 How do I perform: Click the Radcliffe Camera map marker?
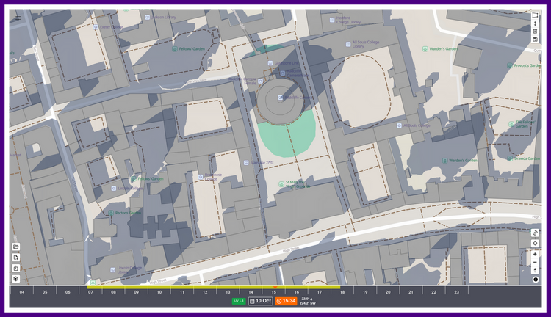coord(281,98)
